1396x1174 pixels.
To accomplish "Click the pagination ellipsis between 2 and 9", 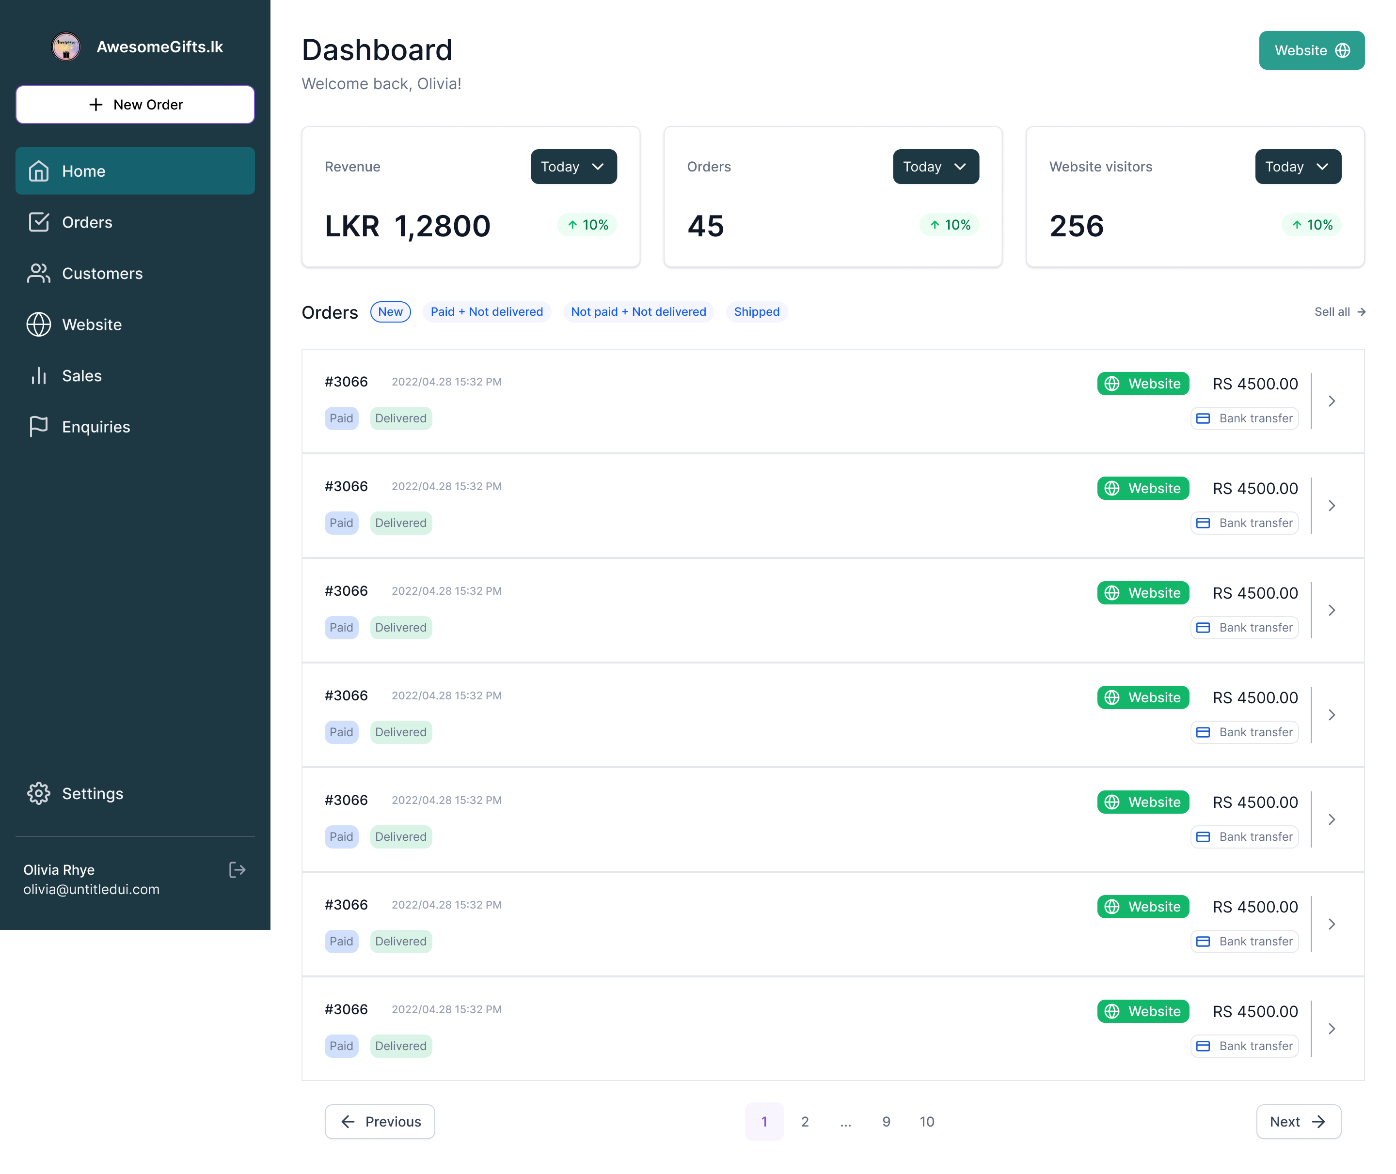I will click(846, 1121).
